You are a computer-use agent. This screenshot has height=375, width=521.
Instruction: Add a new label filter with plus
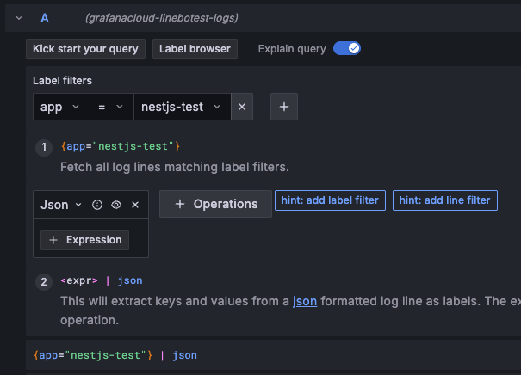click(x=284, y=107)
